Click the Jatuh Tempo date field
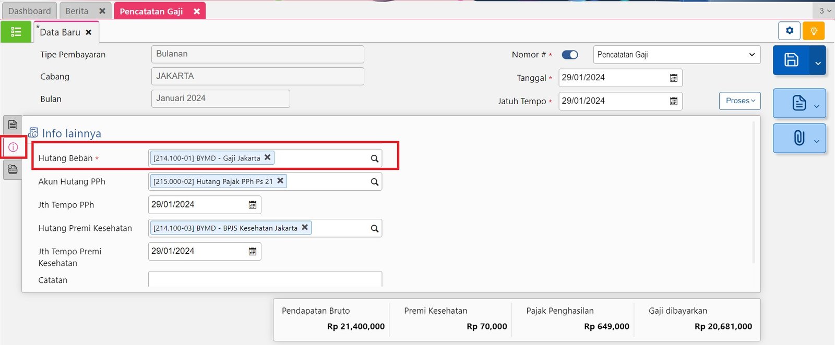This screenshot has width=835, height=345. [x=613, y=101]
